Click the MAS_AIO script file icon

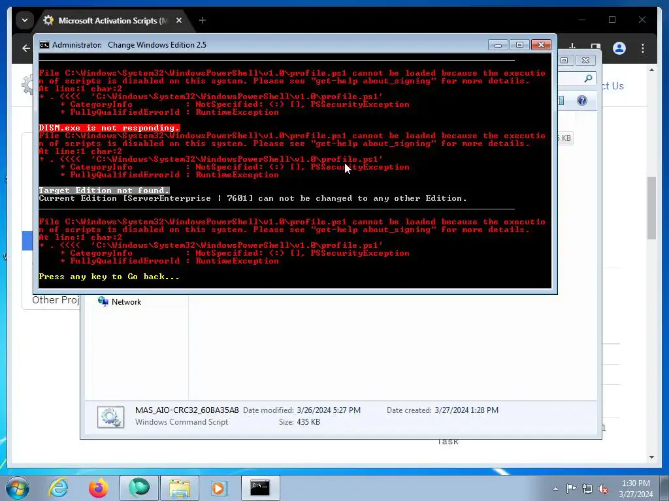click(x=110, y=417)
